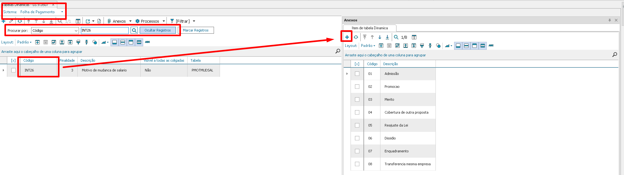Check the box for 06 Dissidio
The height and width of the screenshot is (175, 624).
pyautogui.click(x=357, y=138)
